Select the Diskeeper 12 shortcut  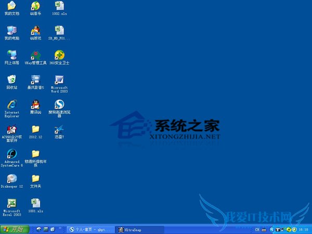[x=12, y=181]
